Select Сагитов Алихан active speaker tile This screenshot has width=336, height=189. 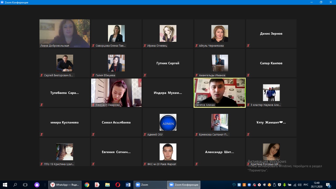click(x=219, y=93)
